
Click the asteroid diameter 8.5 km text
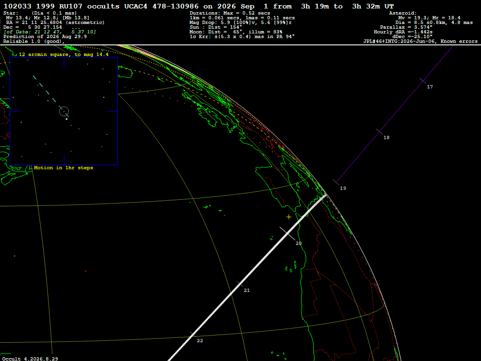[434, 23]
